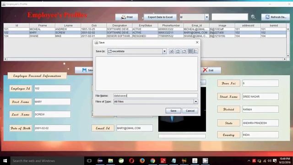This screenshot has width=293, height=165.
Task: Click the Street Name field
Action: click(x=260, y=97)
